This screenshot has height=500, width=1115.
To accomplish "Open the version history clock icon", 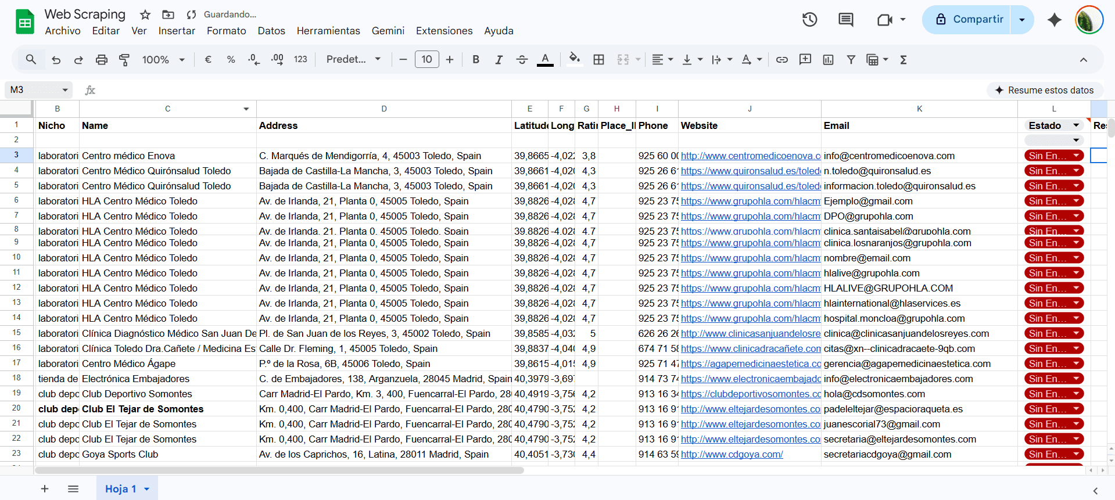I will pyautogui.click(x=809, y=20).
